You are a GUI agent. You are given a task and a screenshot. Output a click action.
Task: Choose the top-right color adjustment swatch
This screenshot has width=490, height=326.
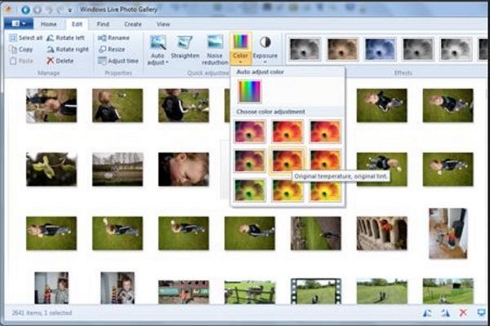[x=325, y=131]
